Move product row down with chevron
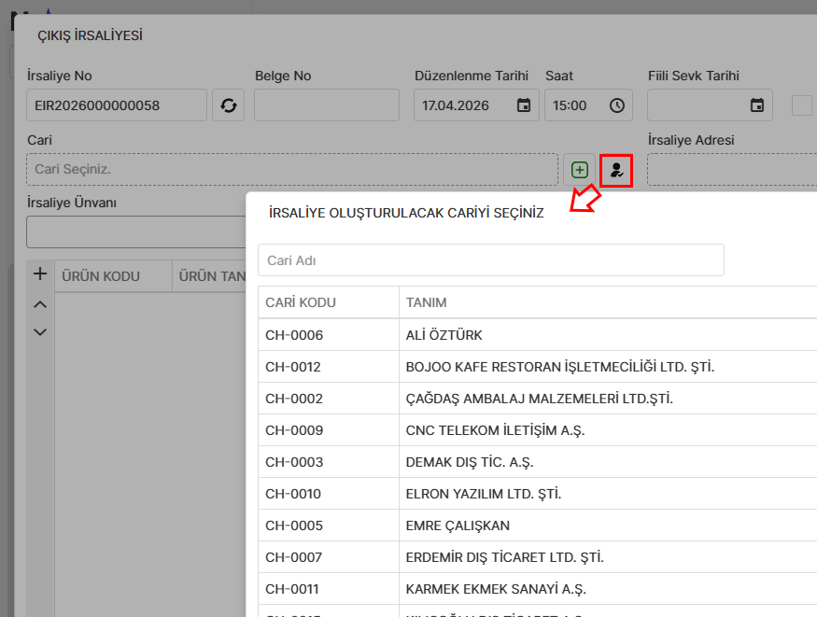 pos(40,331)
